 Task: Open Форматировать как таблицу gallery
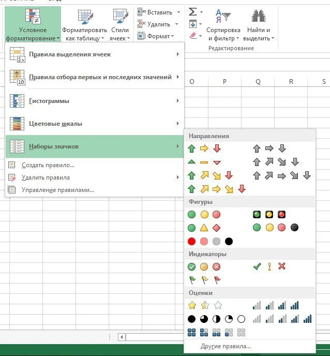point(83,25)
